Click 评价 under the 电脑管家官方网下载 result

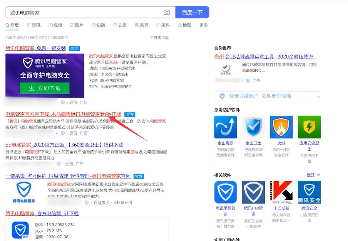point(73,133)
